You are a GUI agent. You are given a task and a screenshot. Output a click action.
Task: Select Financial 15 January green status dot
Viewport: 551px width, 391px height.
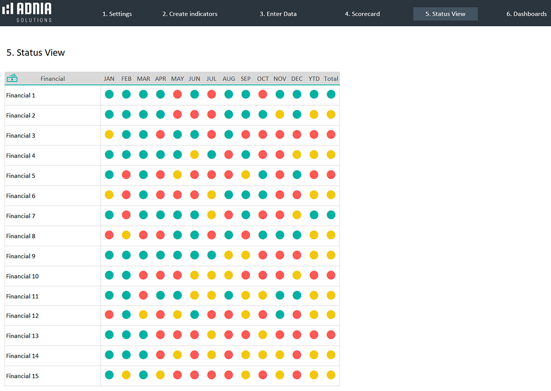coord(109,375)
